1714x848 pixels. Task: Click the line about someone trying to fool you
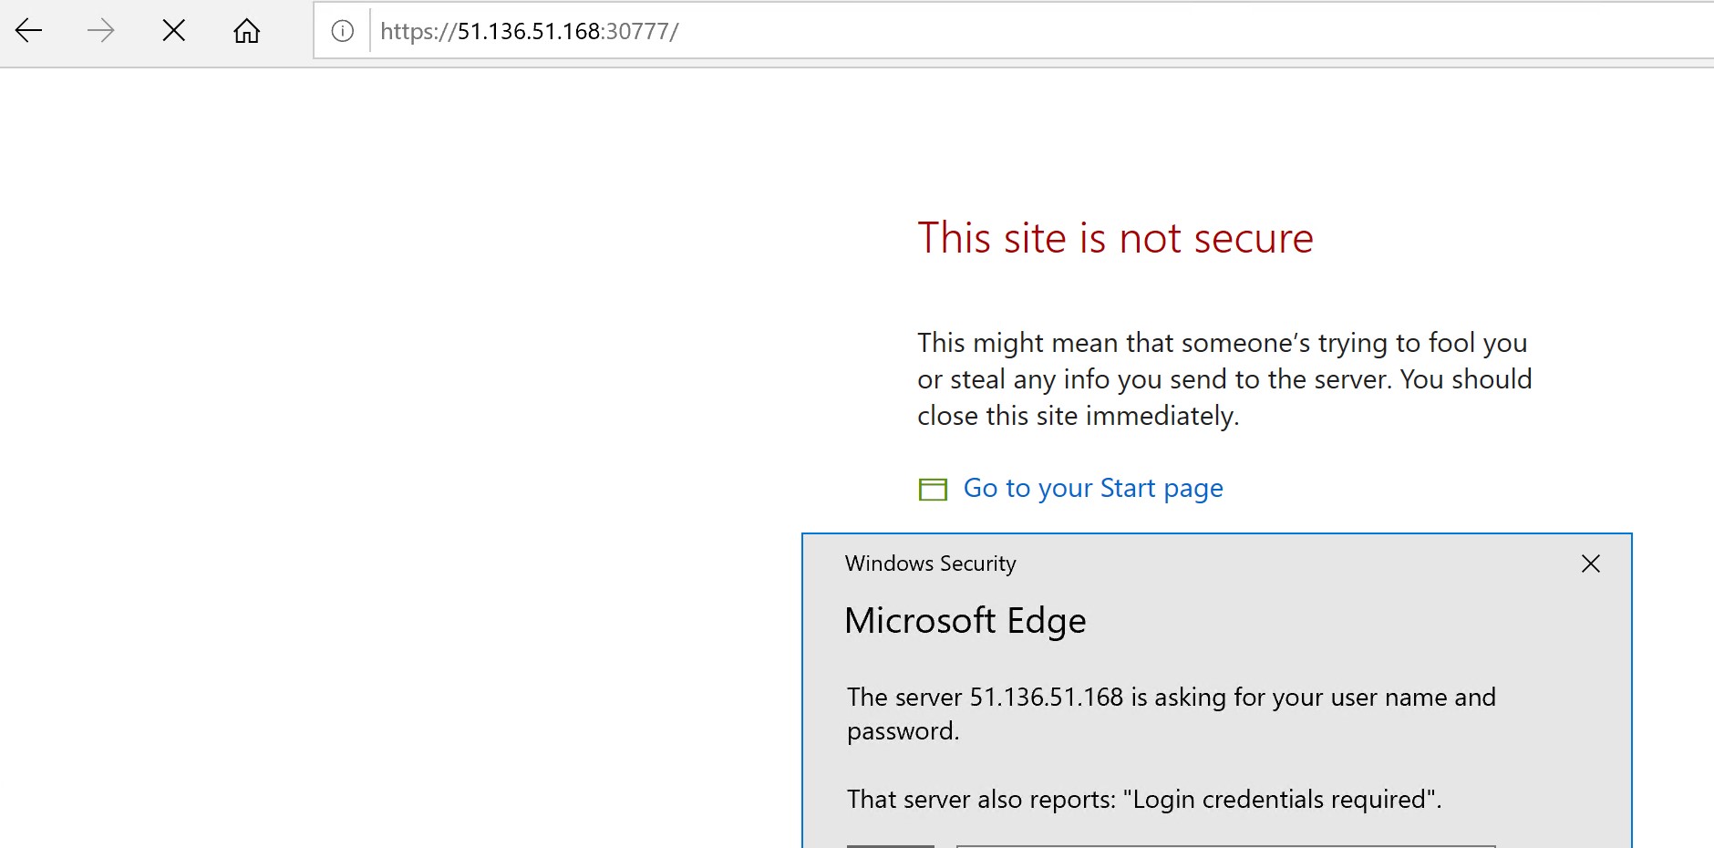(x=1222, y=343)
